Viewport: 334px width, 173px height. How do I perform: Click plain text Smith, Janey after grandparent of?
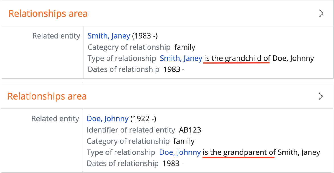(299, 152)
